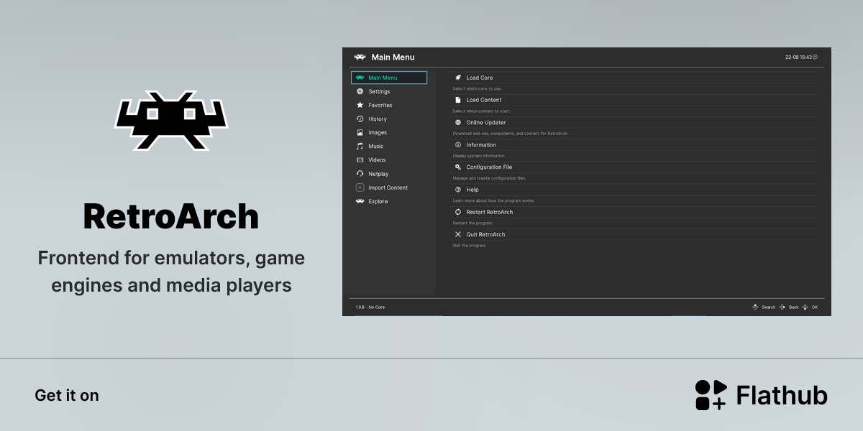This screenshot has height=431, width=863.
Task: Select Main Menu in the sidebar
Action: click(389, 78)
